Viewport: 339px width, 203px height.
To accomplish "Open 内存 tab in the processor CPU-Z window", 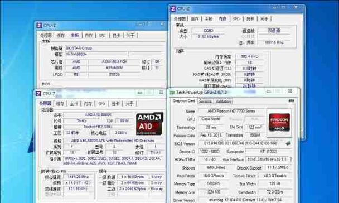I will coord(88,104).
